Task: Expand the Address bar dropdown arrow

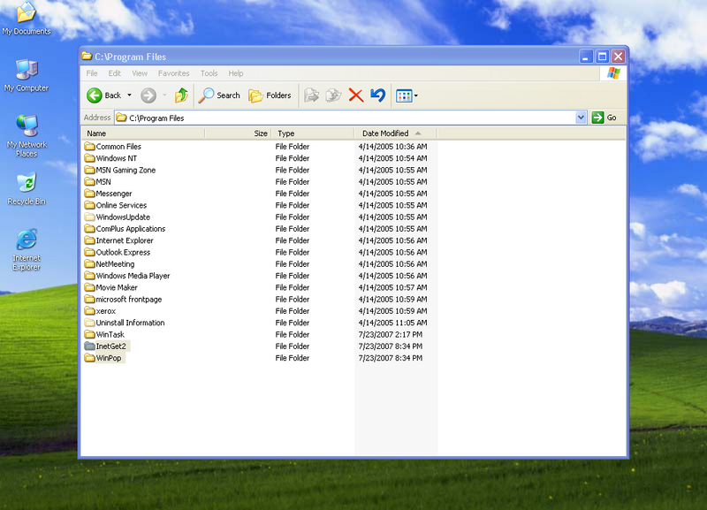Action: click(582, 118)
